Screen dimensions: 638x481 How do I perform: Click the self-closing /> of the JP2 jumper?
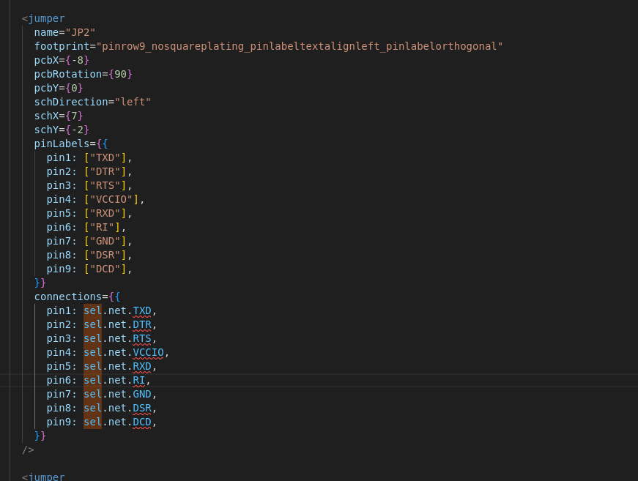pyautogui.click(x=28, y=450)
